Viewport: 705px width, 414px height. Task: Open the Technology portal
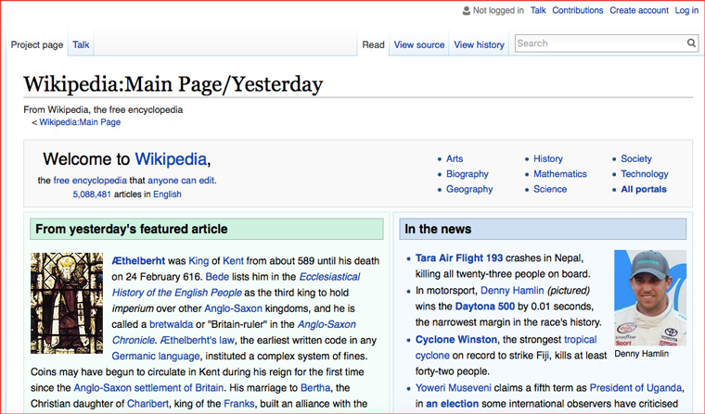pyautogui.click(x=645, y=174)
